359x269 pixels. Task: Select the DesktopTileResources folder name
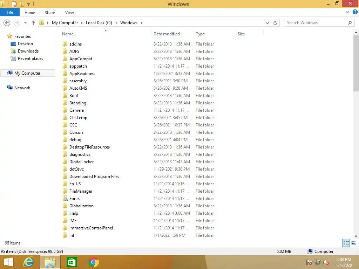click(x=89, y=147)
